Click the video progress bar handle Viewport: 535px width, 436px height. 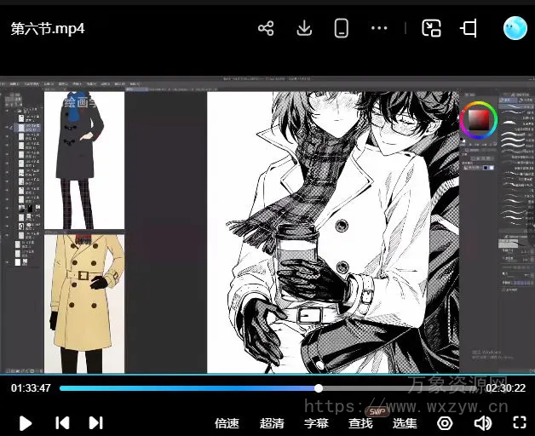319,388
